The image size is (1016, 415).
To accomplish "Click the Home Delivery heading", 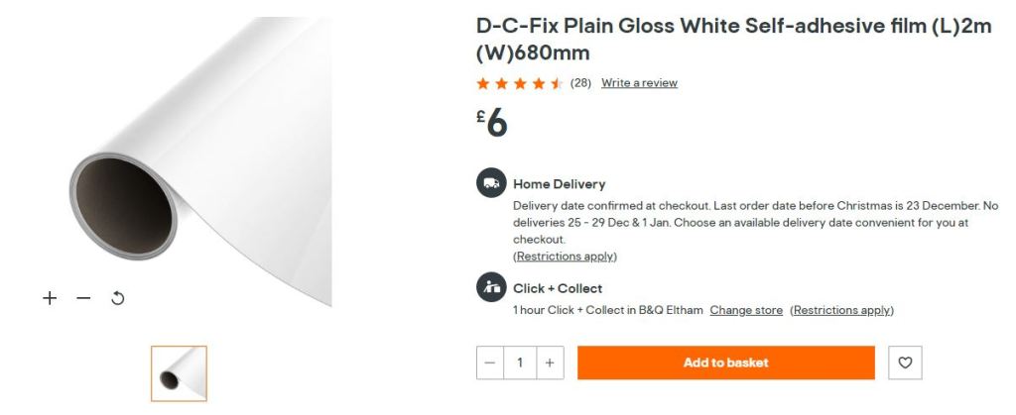I will [x=559, y=183].
